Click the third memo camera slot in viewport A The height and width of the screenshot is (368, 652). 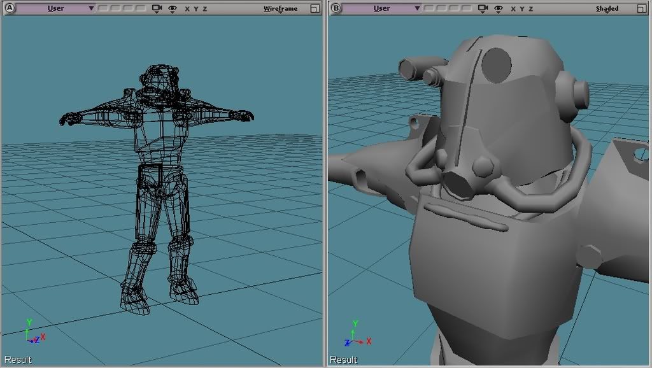(128, 8)
